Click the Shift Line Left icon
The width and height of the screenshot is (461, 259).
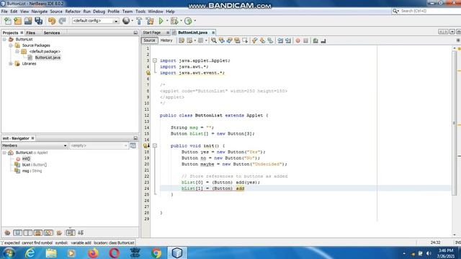coord(280,40)
